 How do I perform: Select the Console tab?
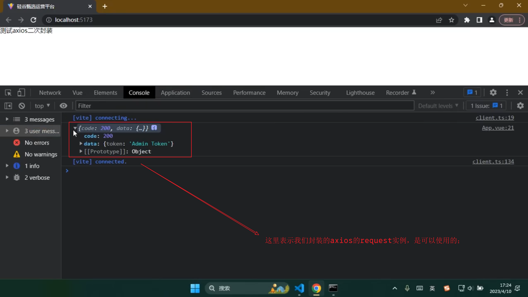click(139, 93)
